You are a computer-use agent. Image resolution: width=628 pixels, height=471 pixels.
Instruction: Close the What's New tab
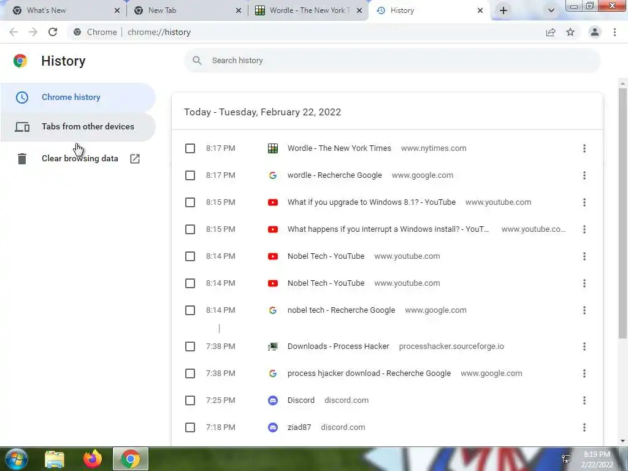[117, 10]
